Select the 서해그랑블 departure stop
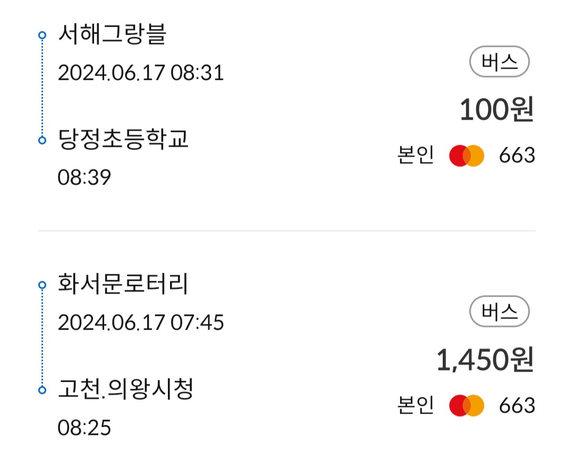Screen dimensions: 574x464 pyautogui.click(x=112, y=36)
